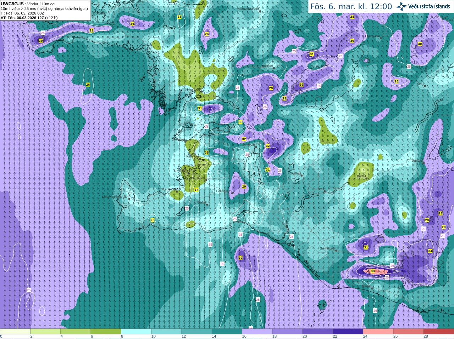This screenshot has width=454, height=339.
Task: Click the yellow 35 gust label beside Kjalarnes
Action: pos(207,153)
